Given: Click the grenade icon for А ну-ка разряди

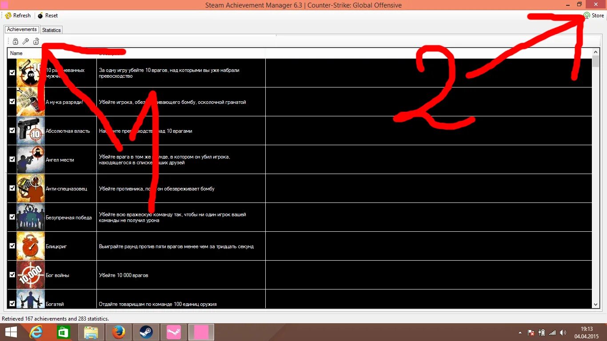Looking at the screenshot, I should 31,102.
